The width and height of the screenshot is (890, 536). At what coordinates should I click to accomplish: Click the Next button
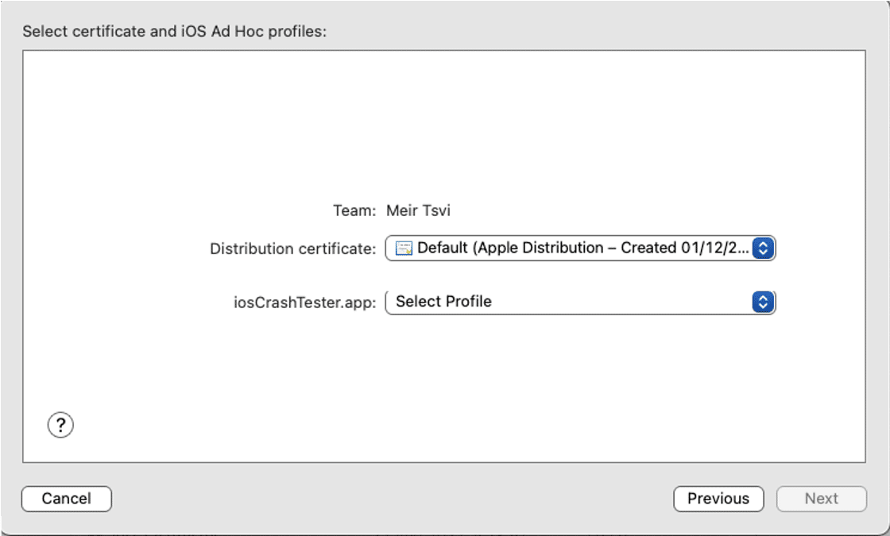[822, 499]
